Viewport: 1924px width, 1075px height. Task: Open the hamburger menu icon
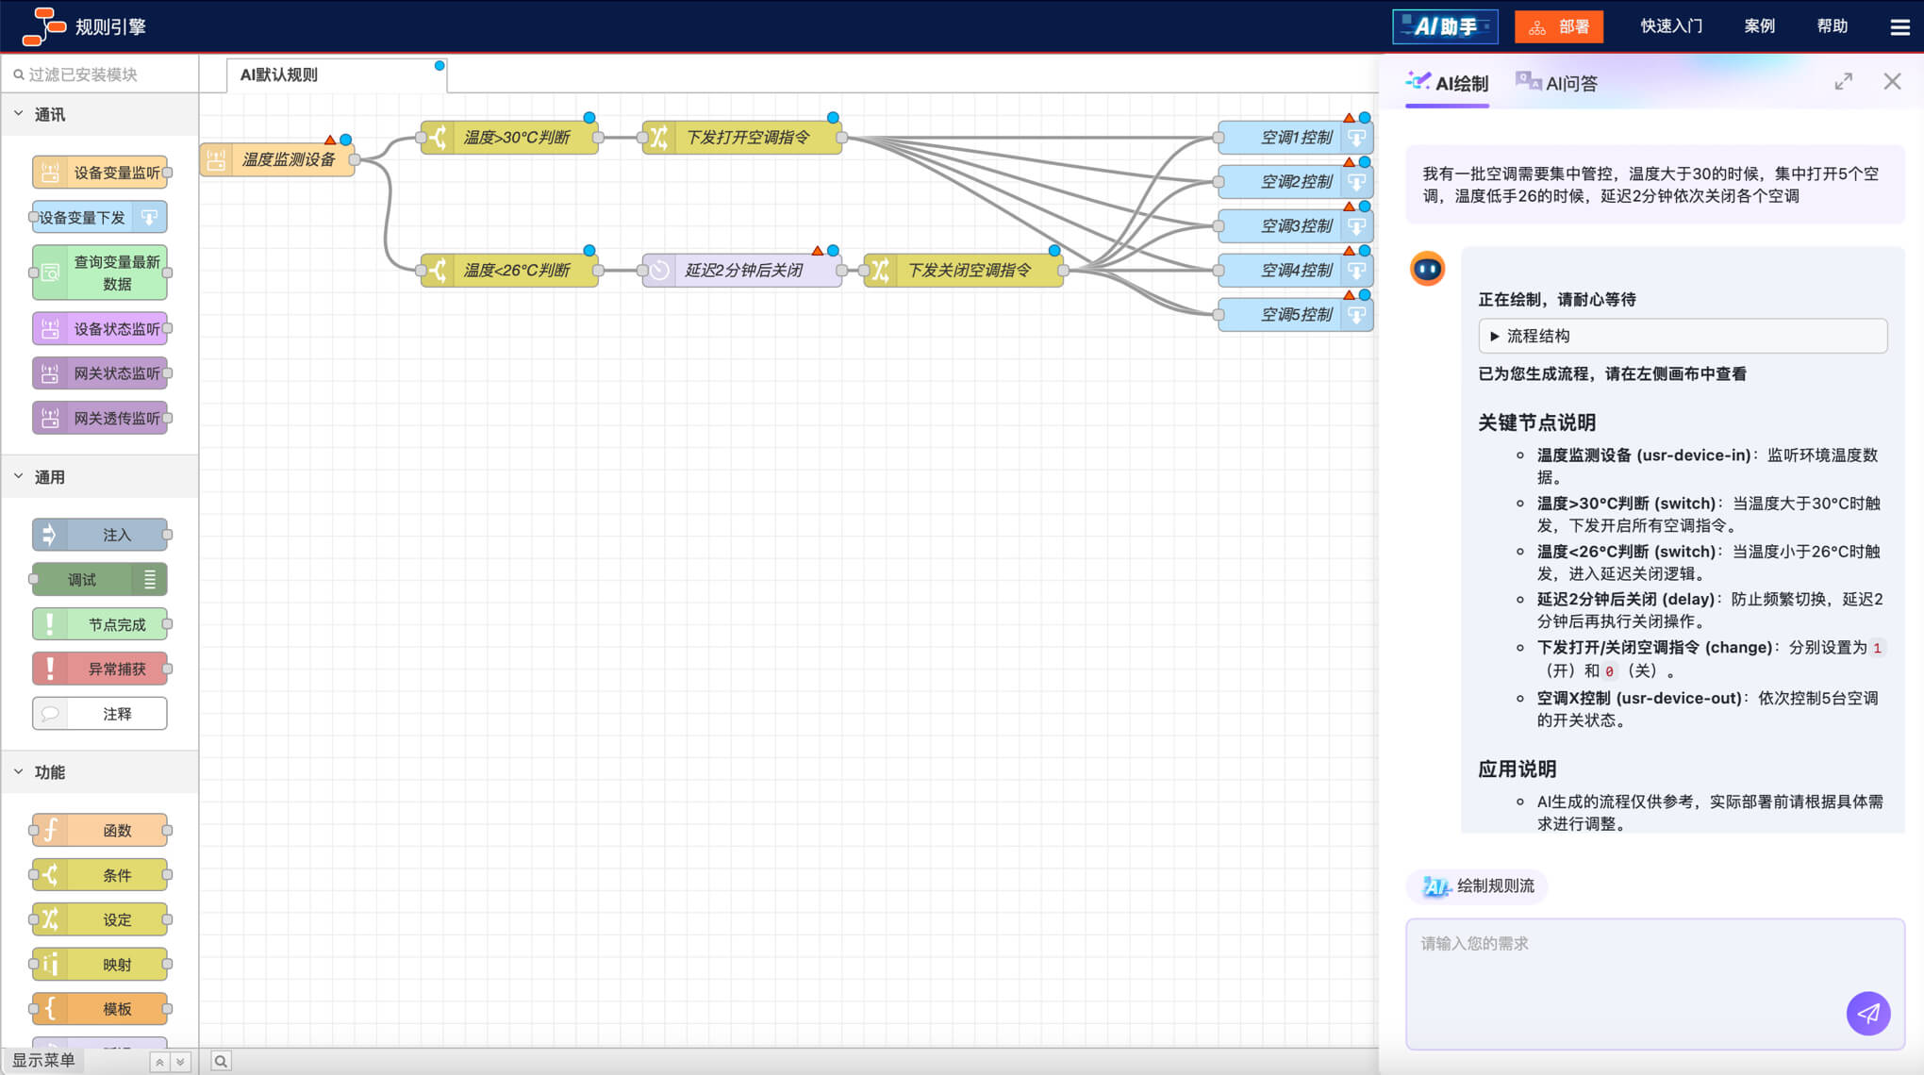[1899, 26]
